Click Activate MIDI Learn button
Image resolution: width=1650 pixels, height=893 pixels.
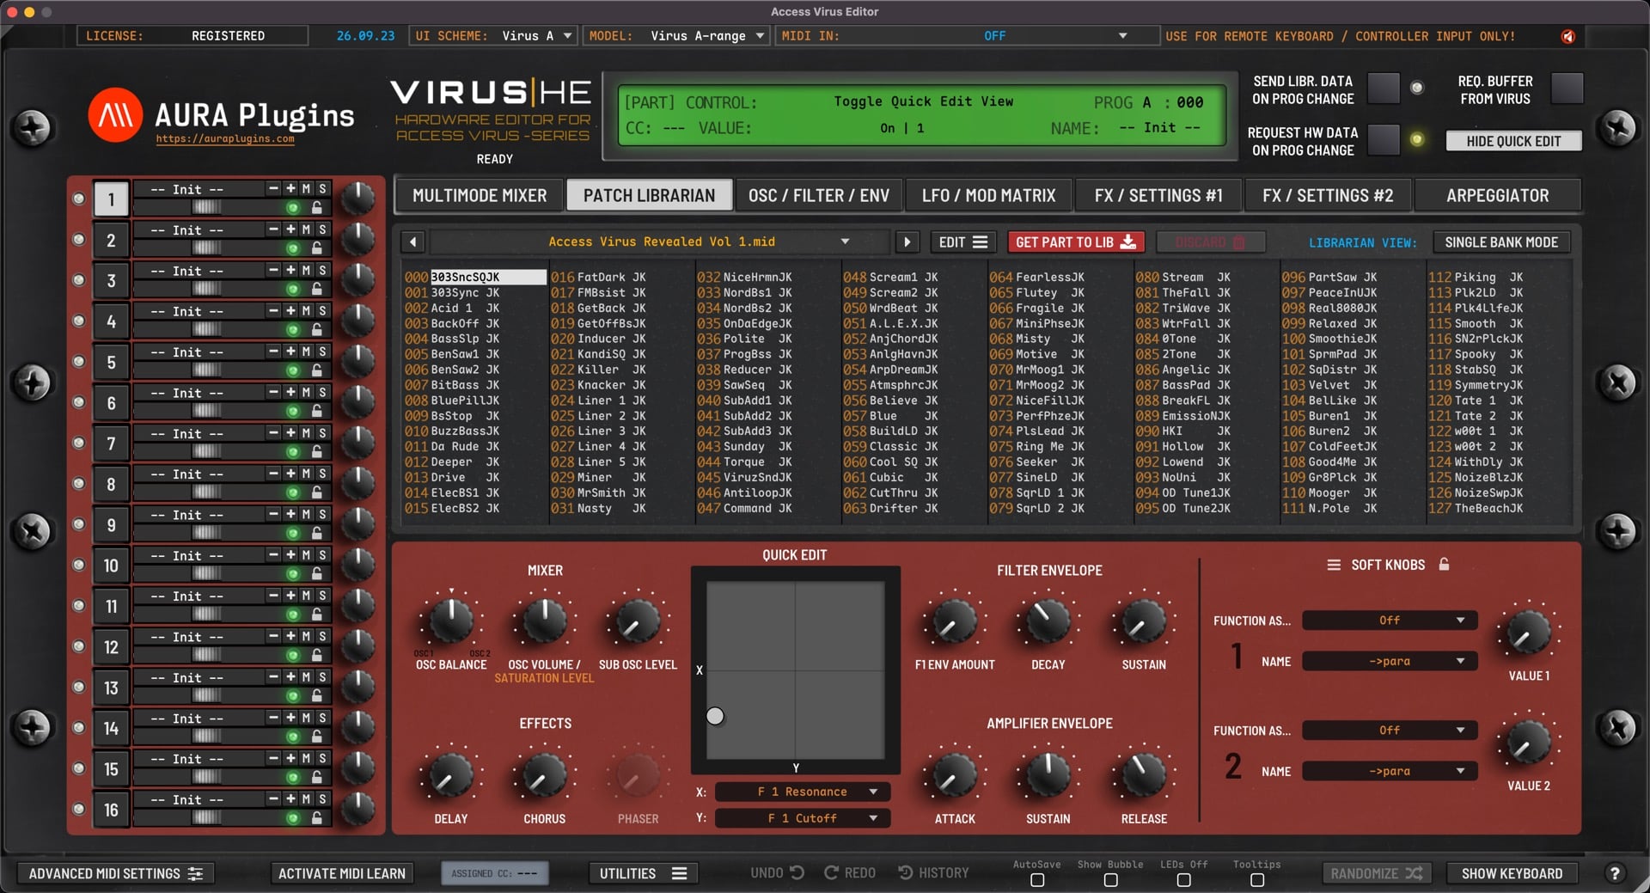click(x=341, y=873)
